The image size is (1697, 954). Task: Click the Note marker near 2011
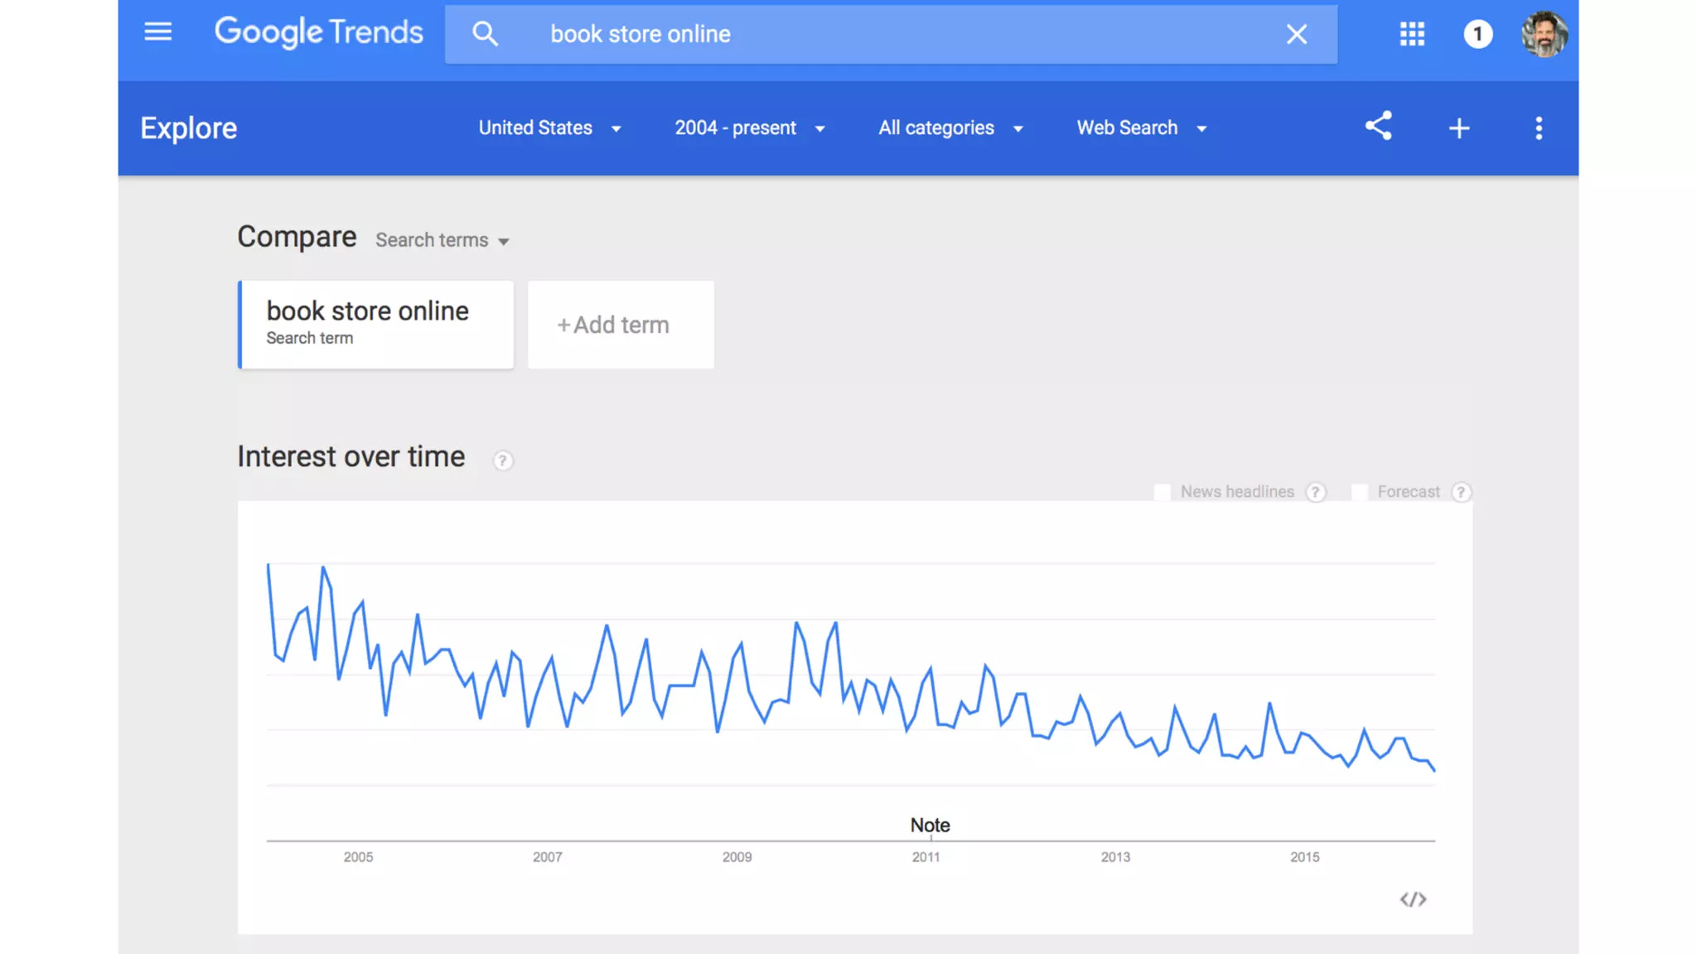pyautogui.click(x=930, y=826)
